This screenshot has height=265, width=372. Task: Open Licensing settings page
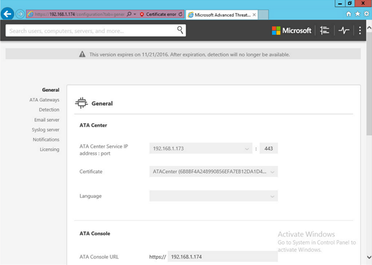pyautogui.click(x=49, y=150)
